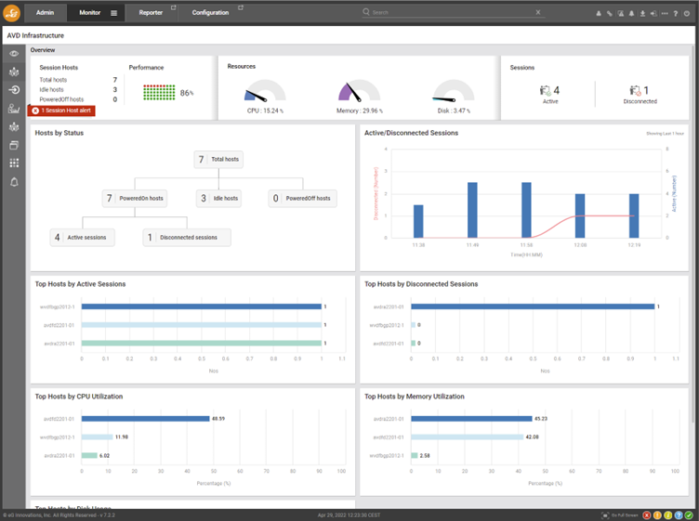Clear the search box with X

[538, 12]
